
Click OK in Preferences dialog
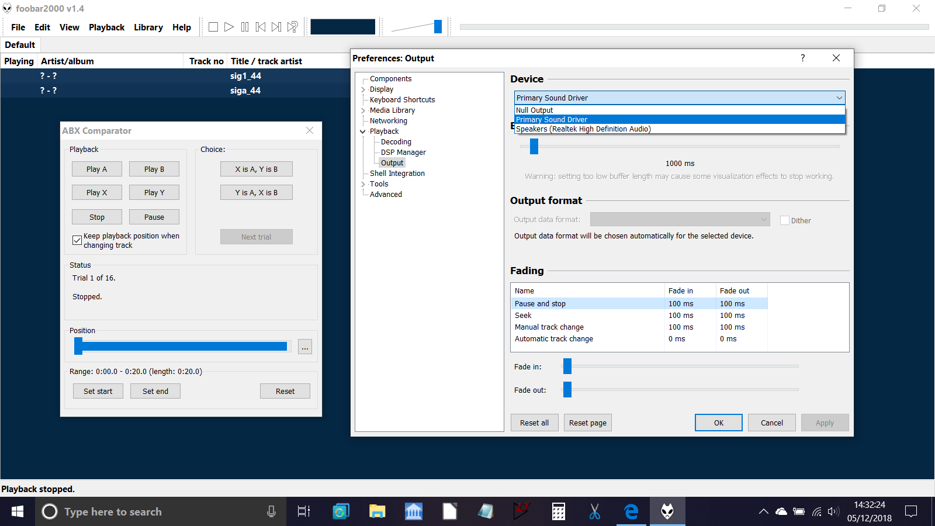point(719,423)
